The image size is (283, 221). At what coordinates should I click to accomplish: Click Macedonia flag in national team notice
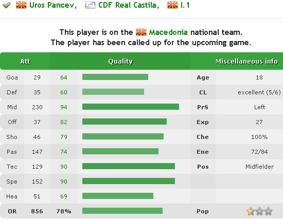(x=141, y=32)
